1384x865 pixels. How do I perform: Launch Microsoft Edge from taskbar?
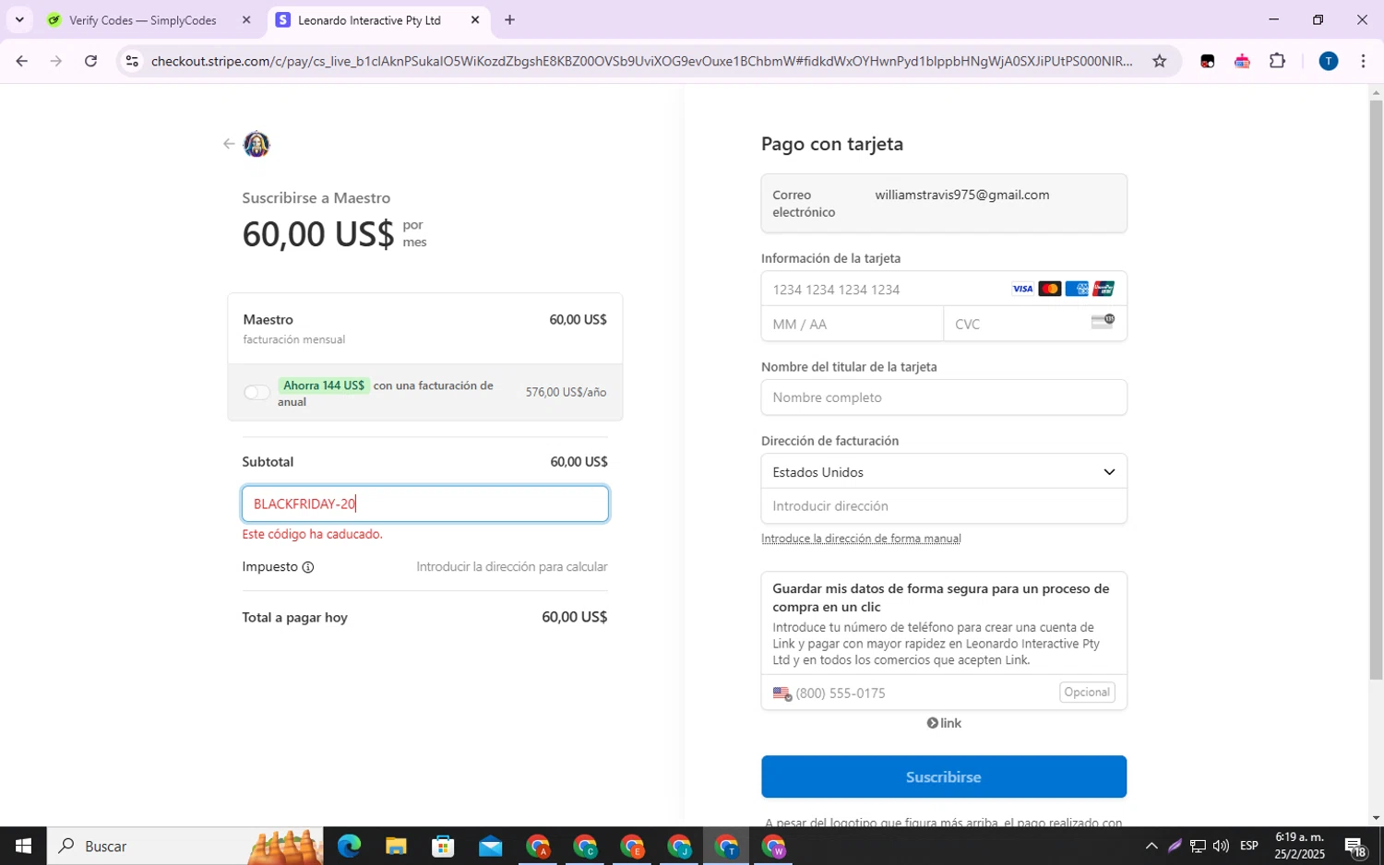coord(349,846)
